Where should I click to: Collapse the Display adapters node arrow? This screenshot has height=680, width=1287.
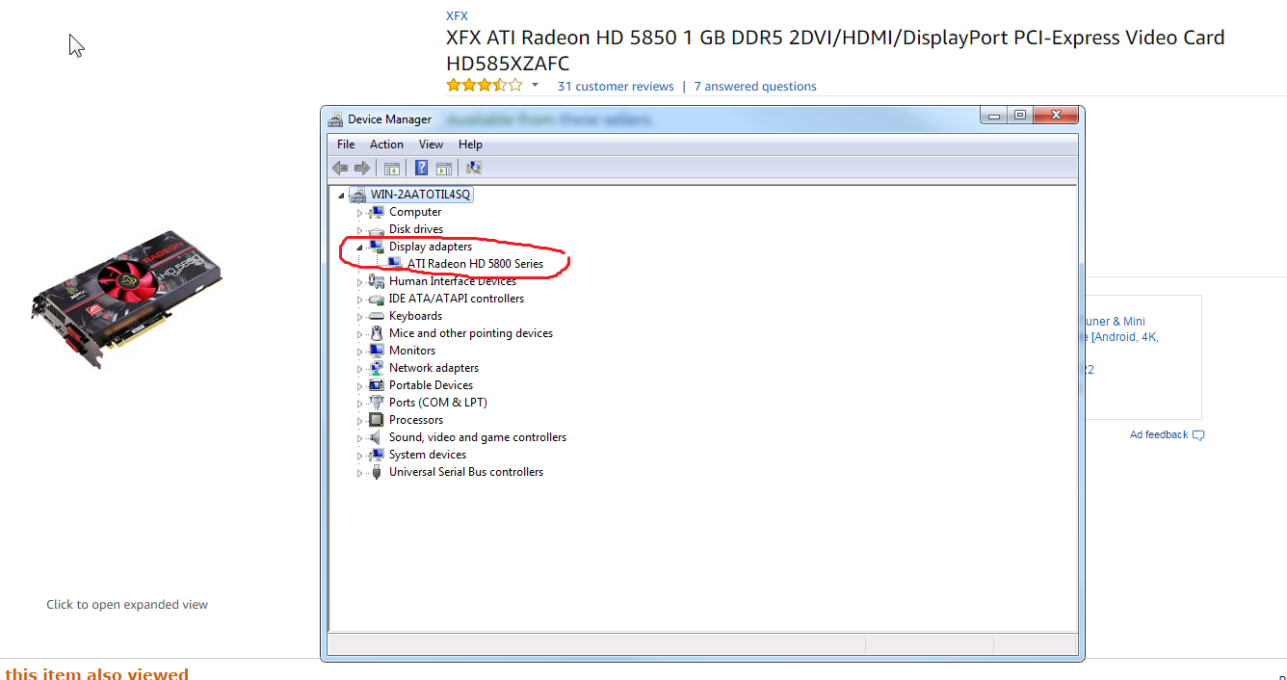(360, 248)
